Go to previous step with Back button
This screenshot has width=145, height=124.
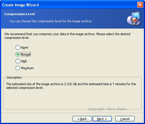pos(82,119)
